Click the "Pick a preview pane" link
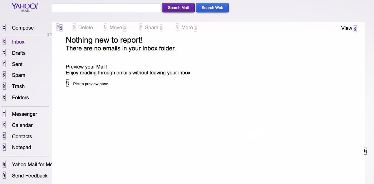 [91, 84]
